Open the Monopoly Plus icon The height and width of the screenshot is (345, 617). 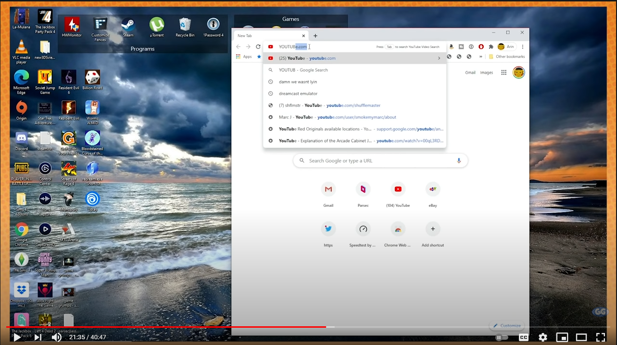point(69,204)
